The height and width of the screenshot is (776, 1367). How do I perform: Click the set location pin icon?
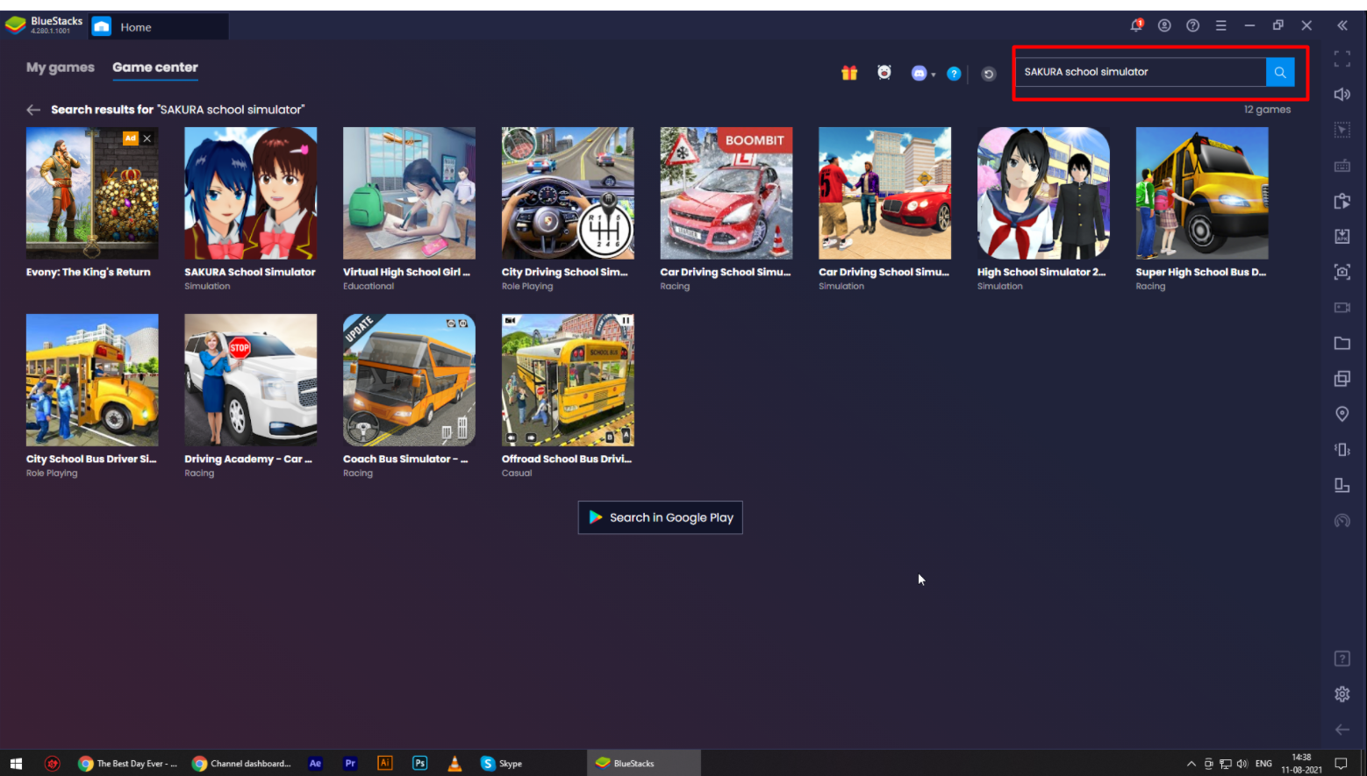coord(1342,414)
